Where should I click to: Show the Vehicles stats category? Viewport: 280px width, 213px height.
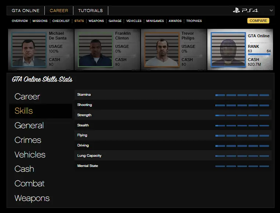click(x=30, y=155)
